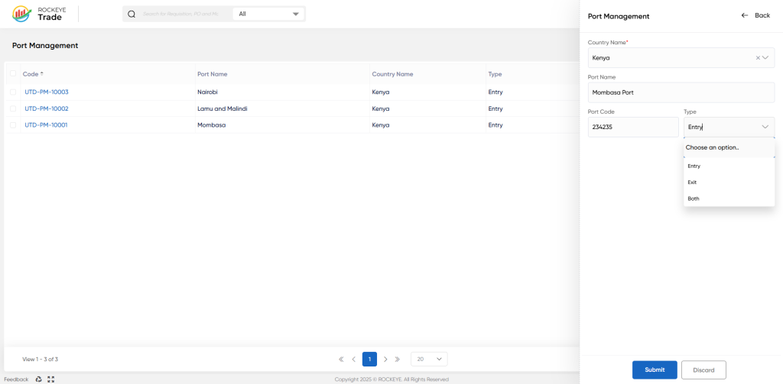Screen dimensions: 783x384
Task: Choose Exit option in Type list
Action: click(x=729, y=182)
